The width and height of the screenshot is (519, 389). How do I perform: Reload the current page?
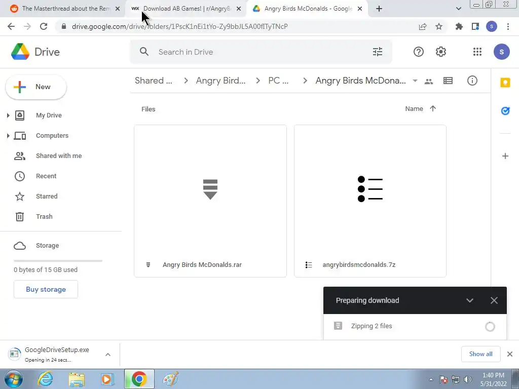click(x=44, y=26)
